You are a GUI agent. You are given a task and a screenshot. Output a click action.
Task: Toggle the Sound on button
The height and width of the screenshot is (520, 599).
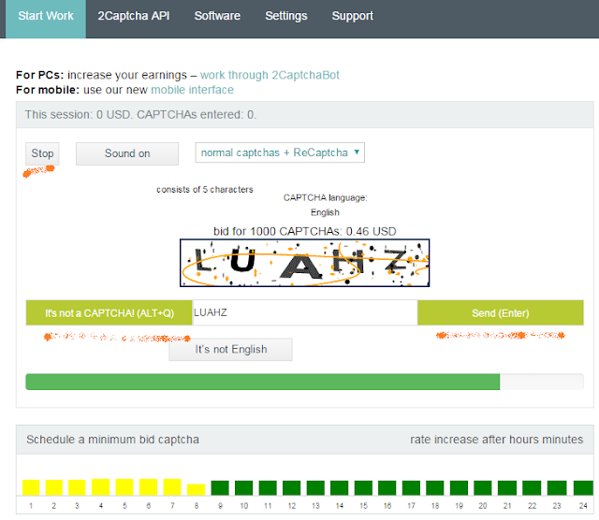point(127,153)
